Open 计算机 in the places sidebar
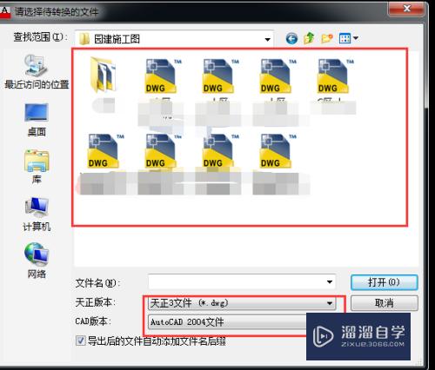 [37, 215]
